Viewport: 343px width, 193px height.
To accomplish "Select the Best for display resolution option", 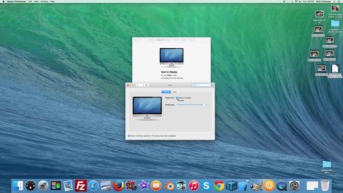I will tap(177, 98).
